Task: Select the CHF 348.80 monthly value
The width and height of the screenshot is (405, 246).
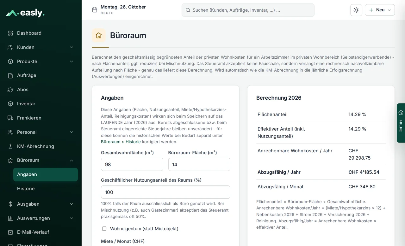Action: (362, 187)
